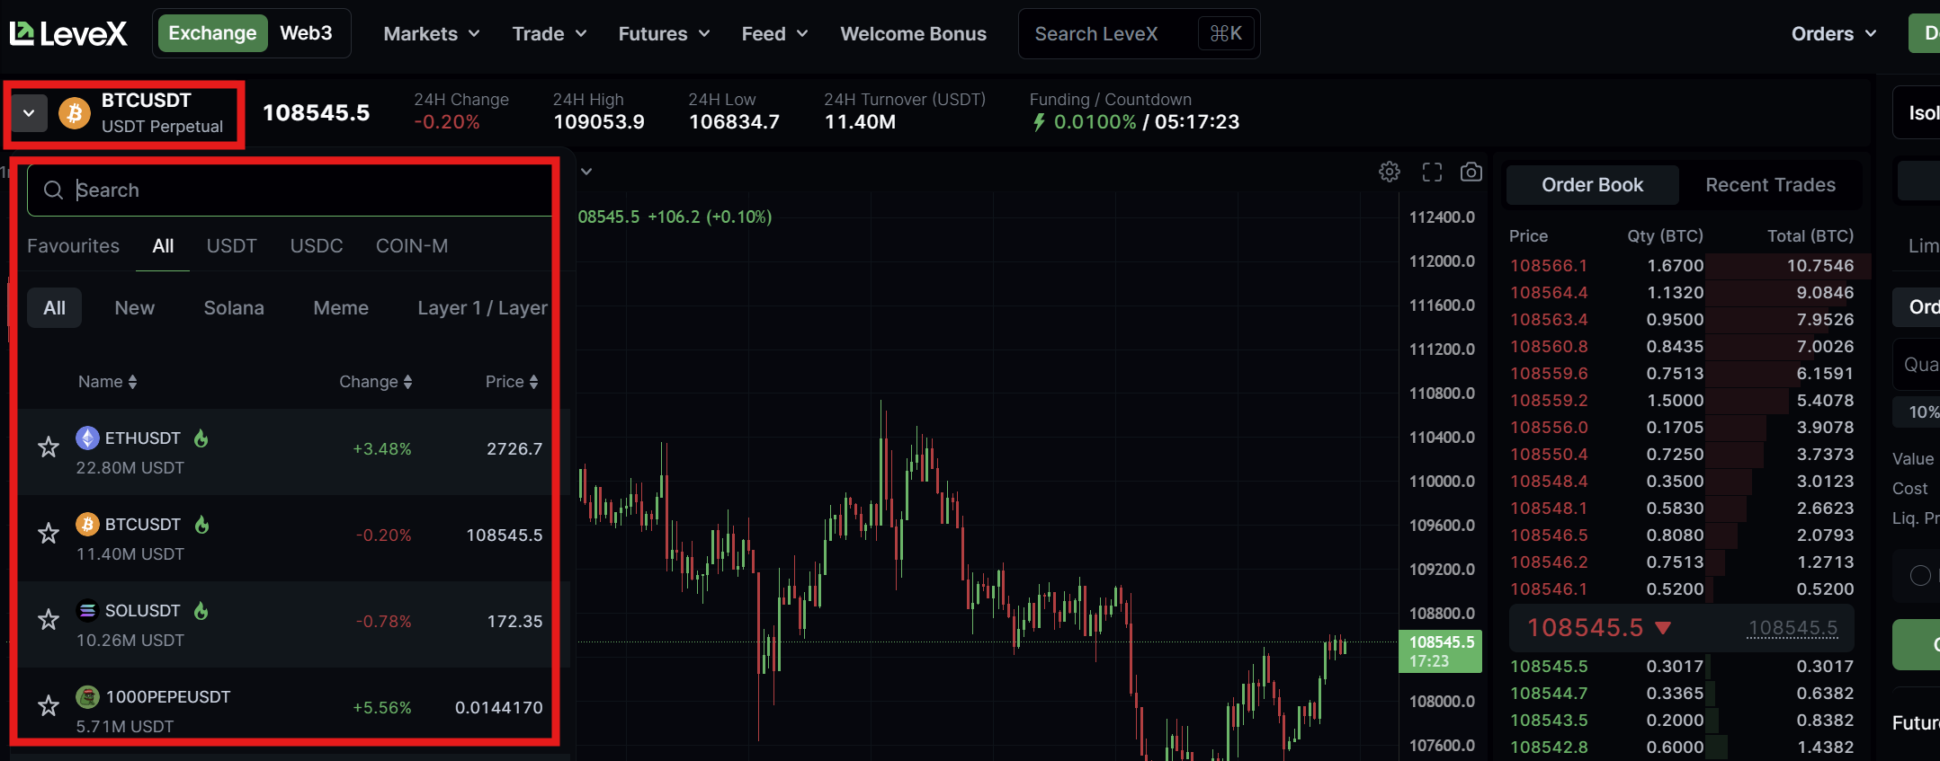Favourite BTCUSDT with its star icon
Image resolution: width=1940 pixels, height=761 pixels.
tap(49, 533)
